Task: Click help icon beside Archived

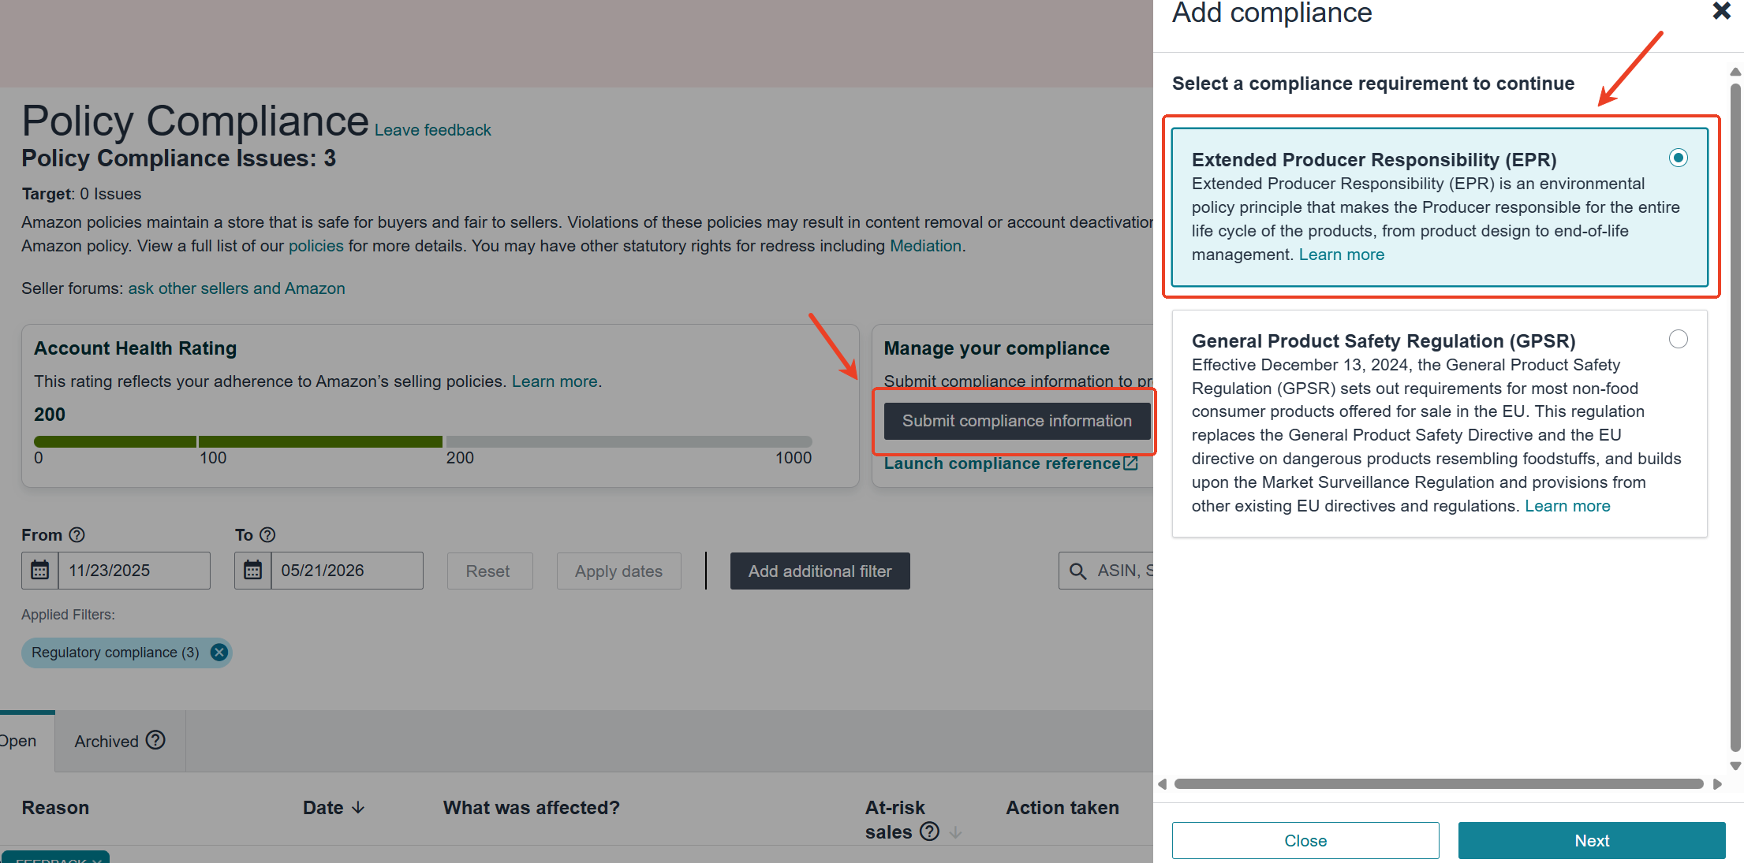Action: click(x=156, y=740)
